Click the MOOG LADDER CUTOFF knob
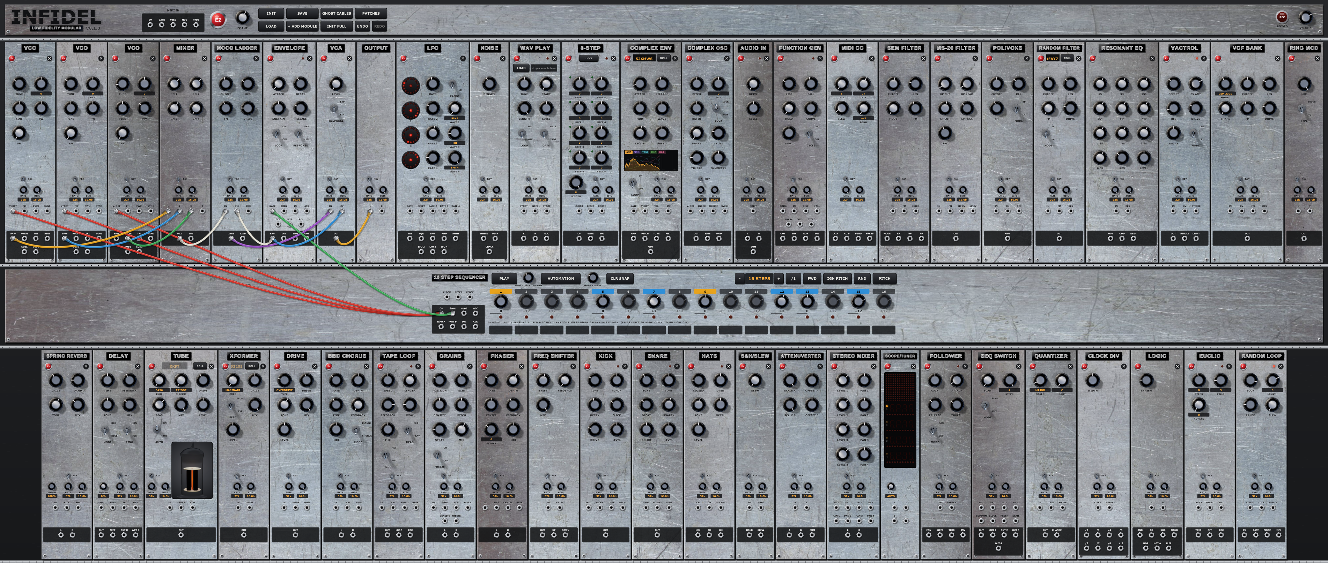 pyautogui.click(x=225, y=83)
